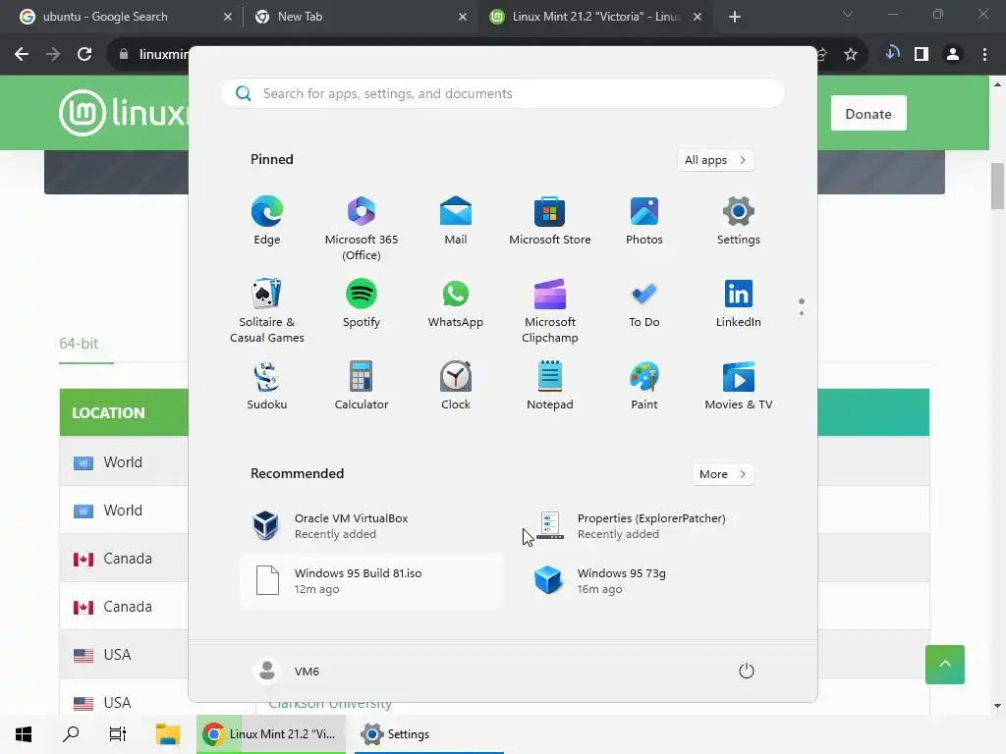Open File Explorer from taskbar

pos(167,734)
